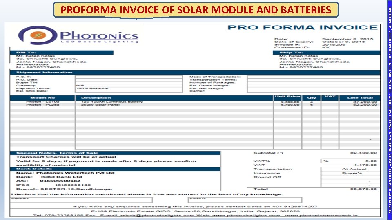
Task: Click the vertical Prepared By credit text
Action: tap(389, 110)
